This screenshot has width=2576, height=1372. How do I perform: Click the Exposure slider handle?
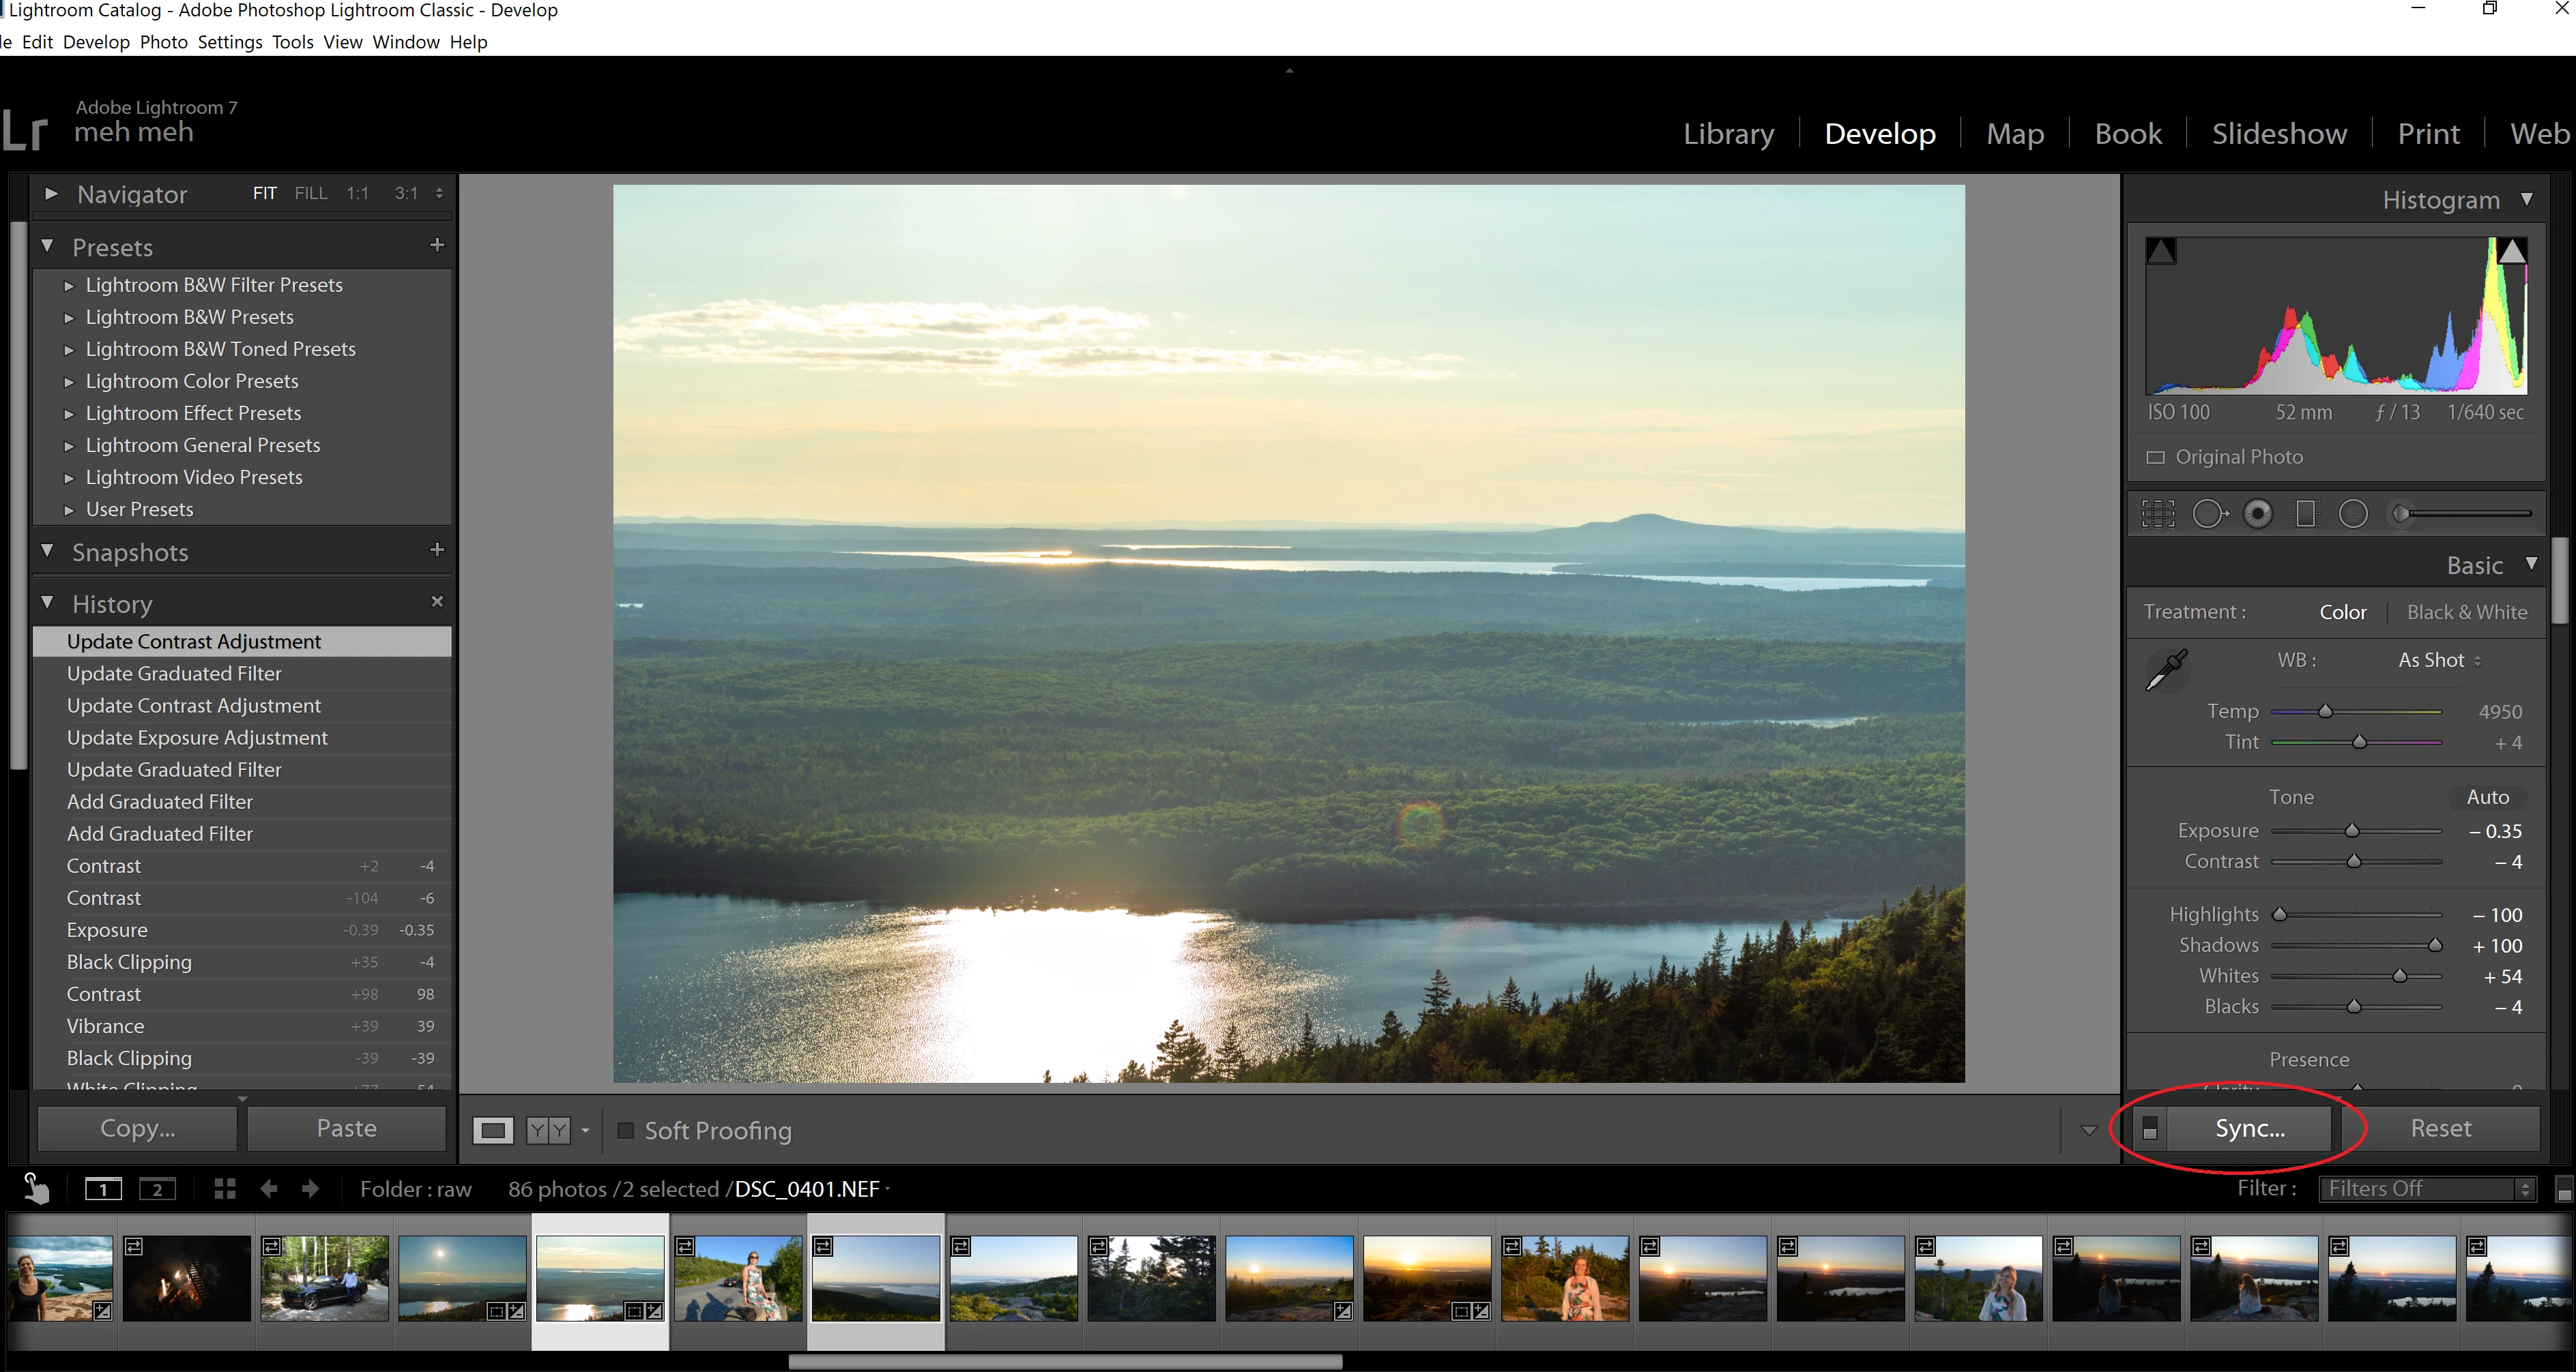point(2352,831)
